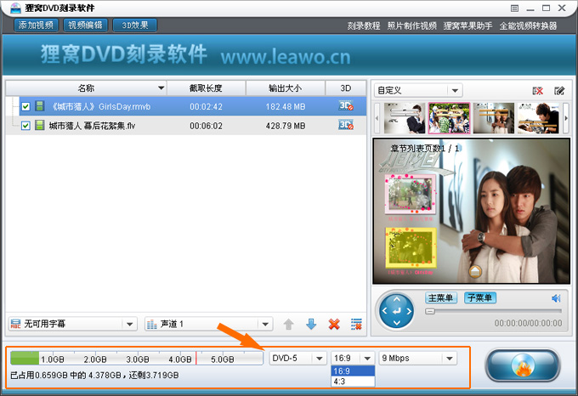Click the app logo in title bar

[15, 8]
